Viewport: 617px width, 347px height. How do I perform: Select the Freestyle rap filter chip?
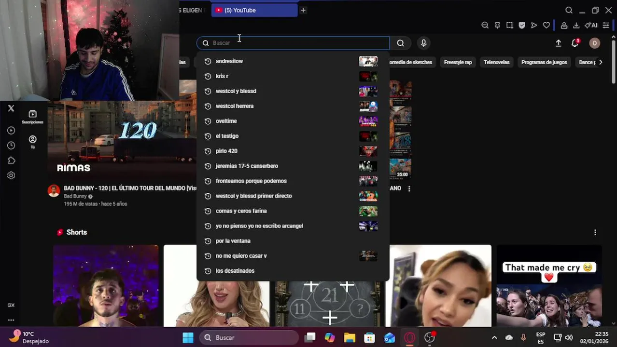[x=458, y=62]
